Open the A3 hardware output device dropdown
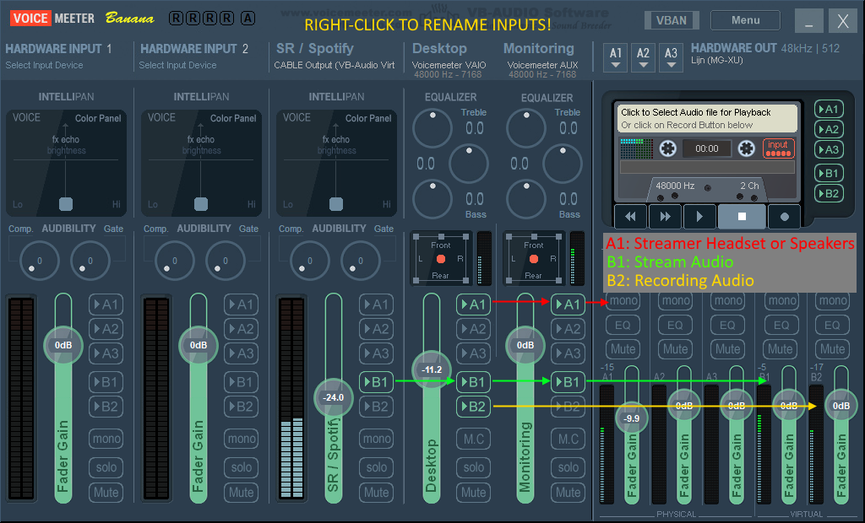 point(671,58)
